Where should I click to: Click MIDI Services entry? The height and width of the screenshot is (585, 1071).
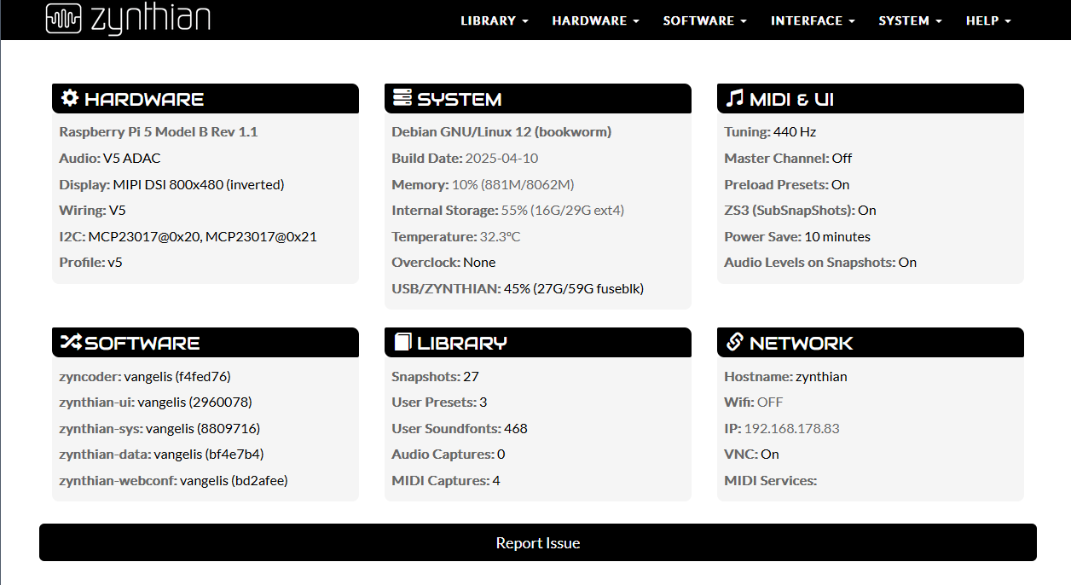tap(770, 480)
